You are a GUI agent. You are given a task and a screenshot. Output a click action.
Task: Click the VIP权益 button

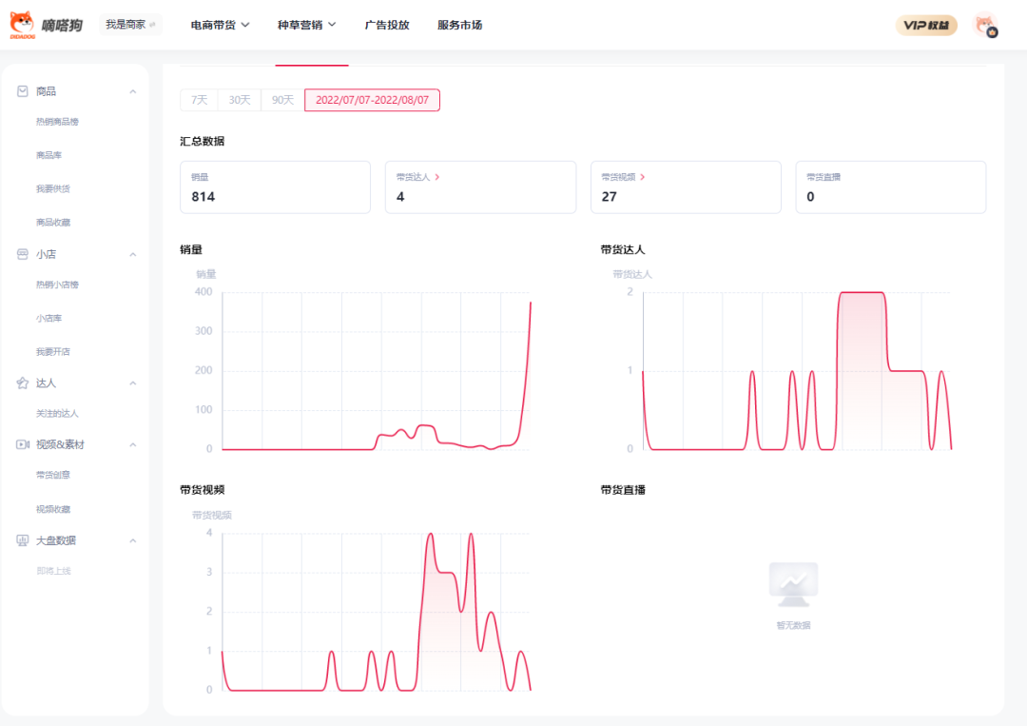pos(926,25)
